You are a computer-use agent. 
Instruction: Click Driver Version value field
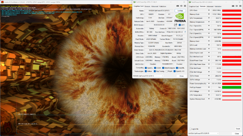pyautogui.click(x=165, y=50)
